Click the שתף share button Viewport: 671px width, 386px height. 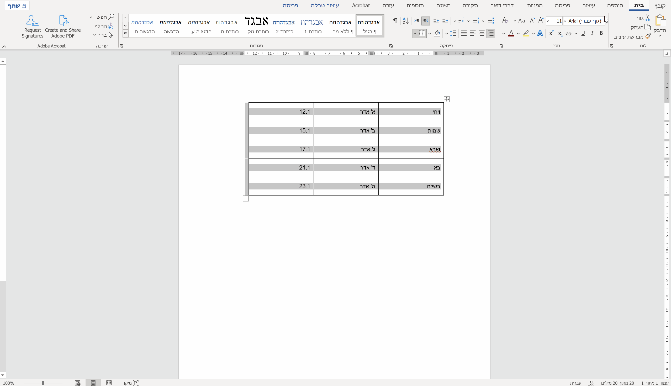[x=17, y=6]
